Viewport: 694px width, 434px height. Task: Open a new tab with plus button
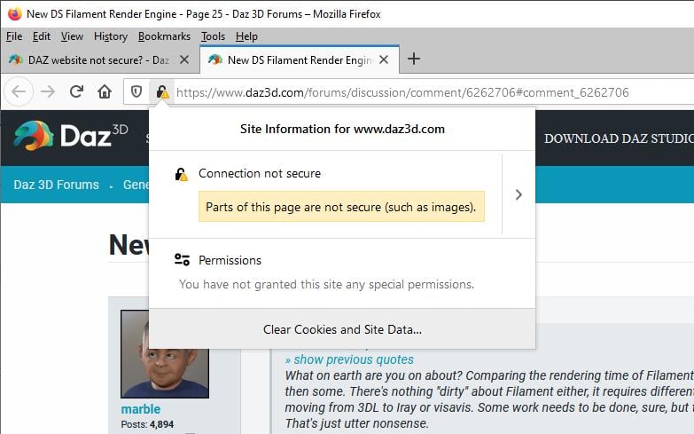413,59
